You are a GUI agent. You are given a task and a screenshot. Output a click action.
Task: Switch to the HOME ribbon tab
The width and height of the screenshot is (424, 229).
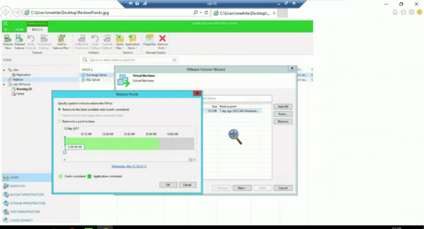(19, 30)
